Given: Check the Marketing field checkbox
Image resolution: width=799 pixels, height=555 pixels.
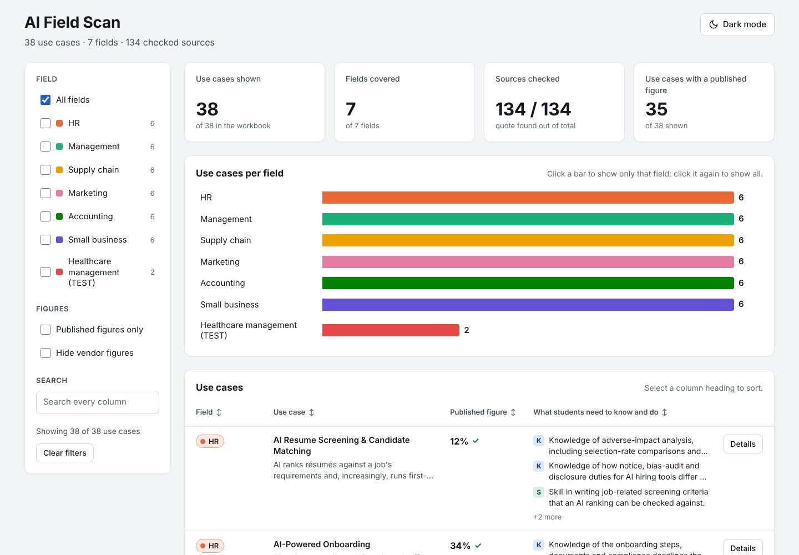Looking at the screenshot, I should tap(45, 193).
